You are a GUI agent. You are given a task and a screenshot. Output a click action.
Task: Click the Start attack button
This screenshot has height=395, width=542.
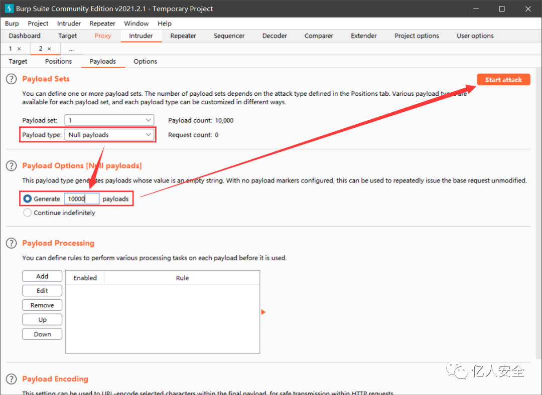[503, 79]
